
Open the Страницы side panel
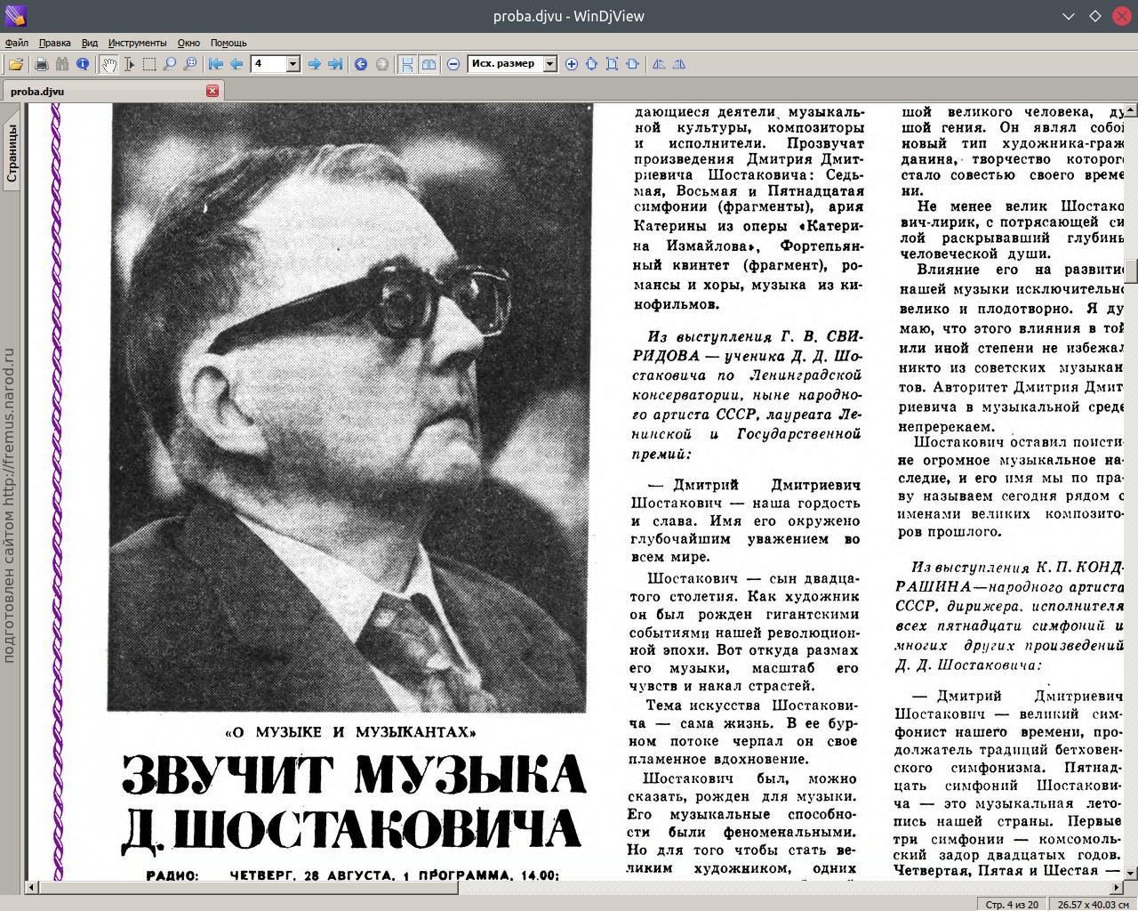[x=12, y=153]
